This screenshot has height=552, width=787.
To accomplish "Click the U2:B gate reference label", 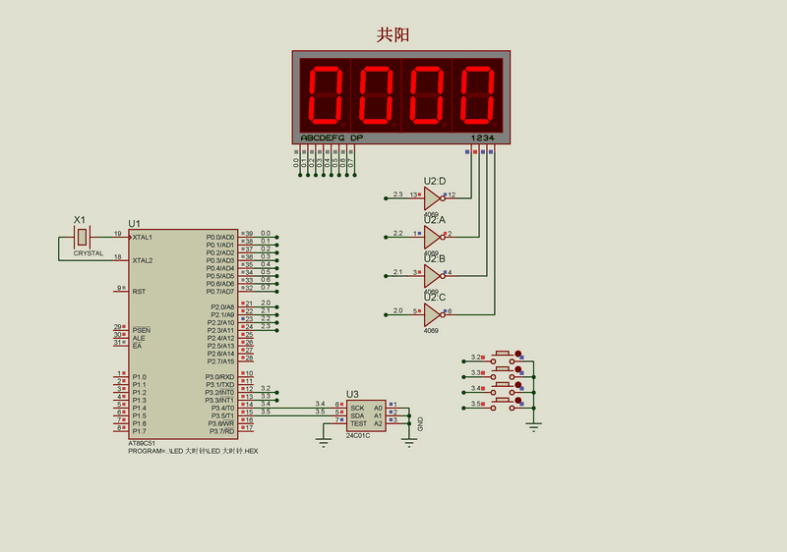I will click(x=435, y=259).
